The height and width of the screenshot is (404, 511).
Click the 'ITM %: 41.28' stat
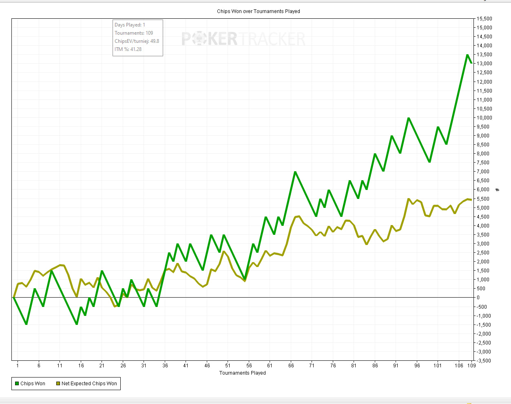(x=128, y=49)
